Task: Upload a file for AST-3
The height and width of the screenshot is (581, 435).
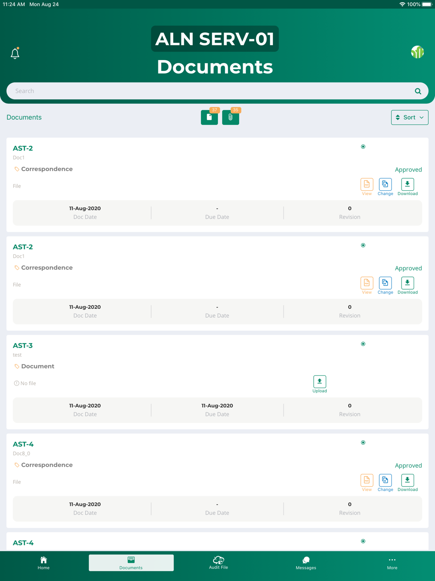Action: 320,384
